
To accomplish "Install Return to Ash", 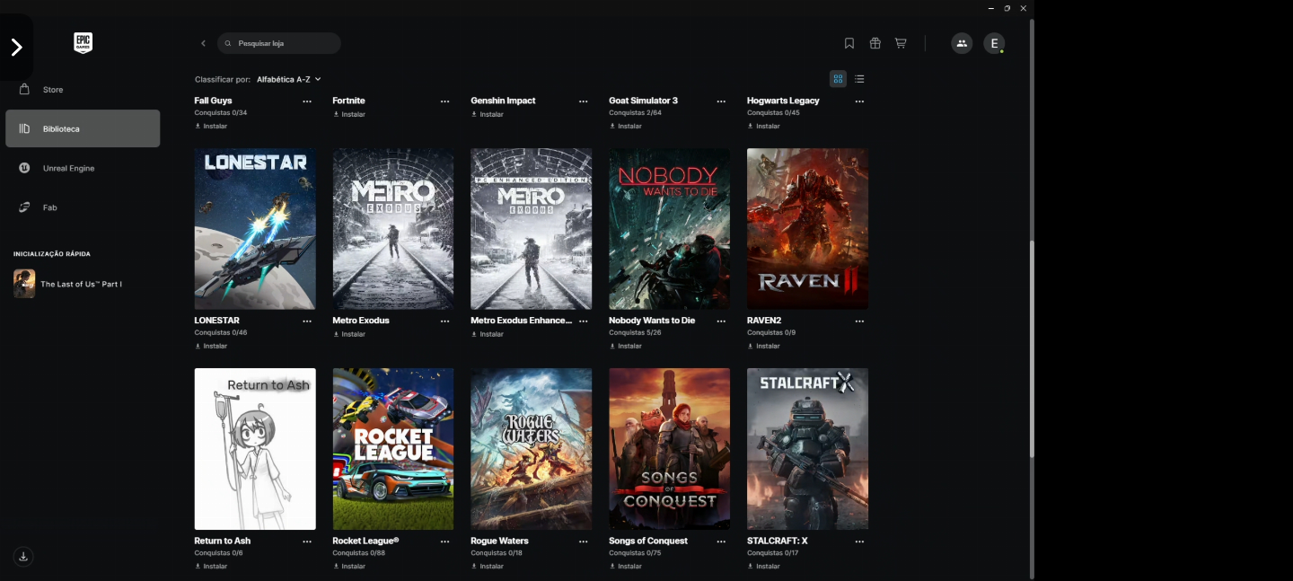I will pos(211,567).
